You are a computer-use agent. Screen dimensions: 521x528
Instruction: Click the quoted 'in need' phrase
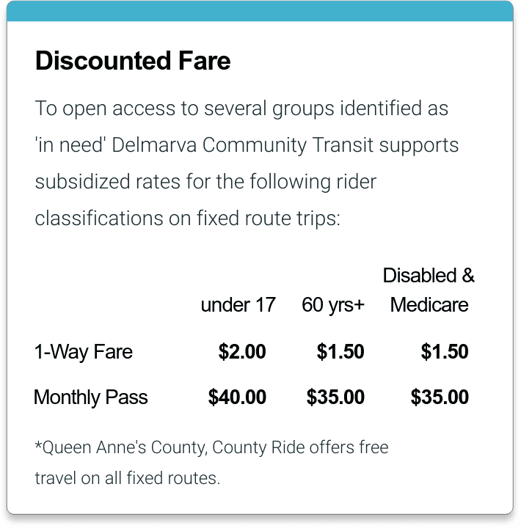[x=71, y=144]
